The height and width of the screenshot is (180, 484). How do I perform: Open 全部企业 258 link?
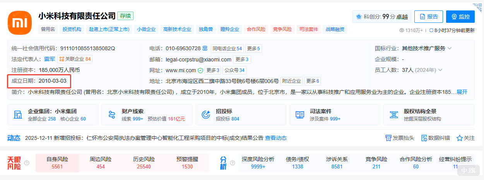pos(42,119)
